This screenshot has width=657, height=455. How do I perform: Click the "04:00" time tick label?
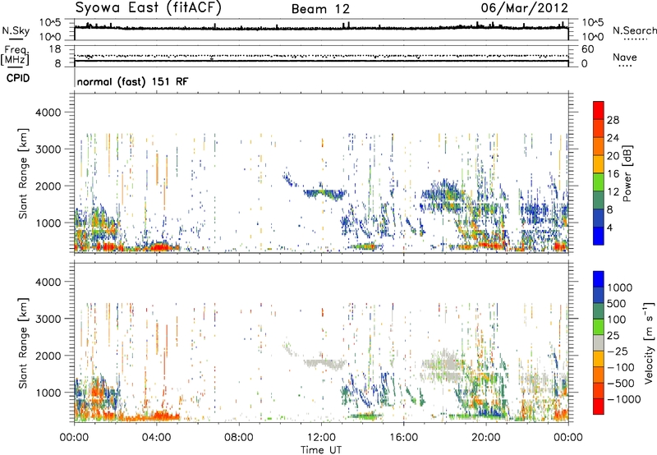point(156,438)
